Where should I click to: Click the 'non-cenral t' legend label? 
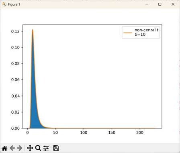tap(147, 30)
